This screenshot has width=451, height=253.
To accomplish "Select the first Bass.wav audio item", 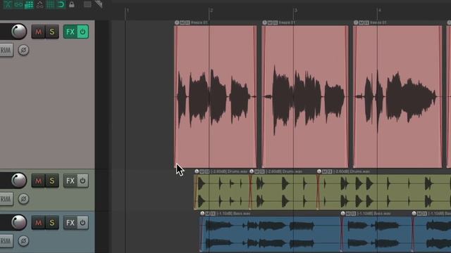I will click(271, 234).
